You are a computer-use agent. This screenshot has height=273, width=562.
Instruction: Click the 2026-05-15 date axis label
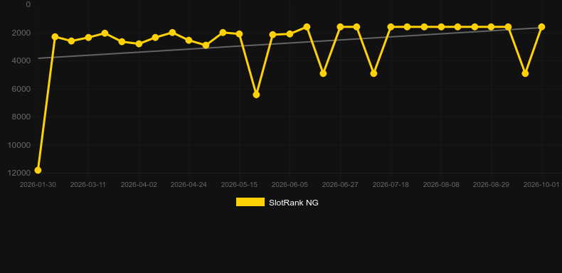(239, 185)
